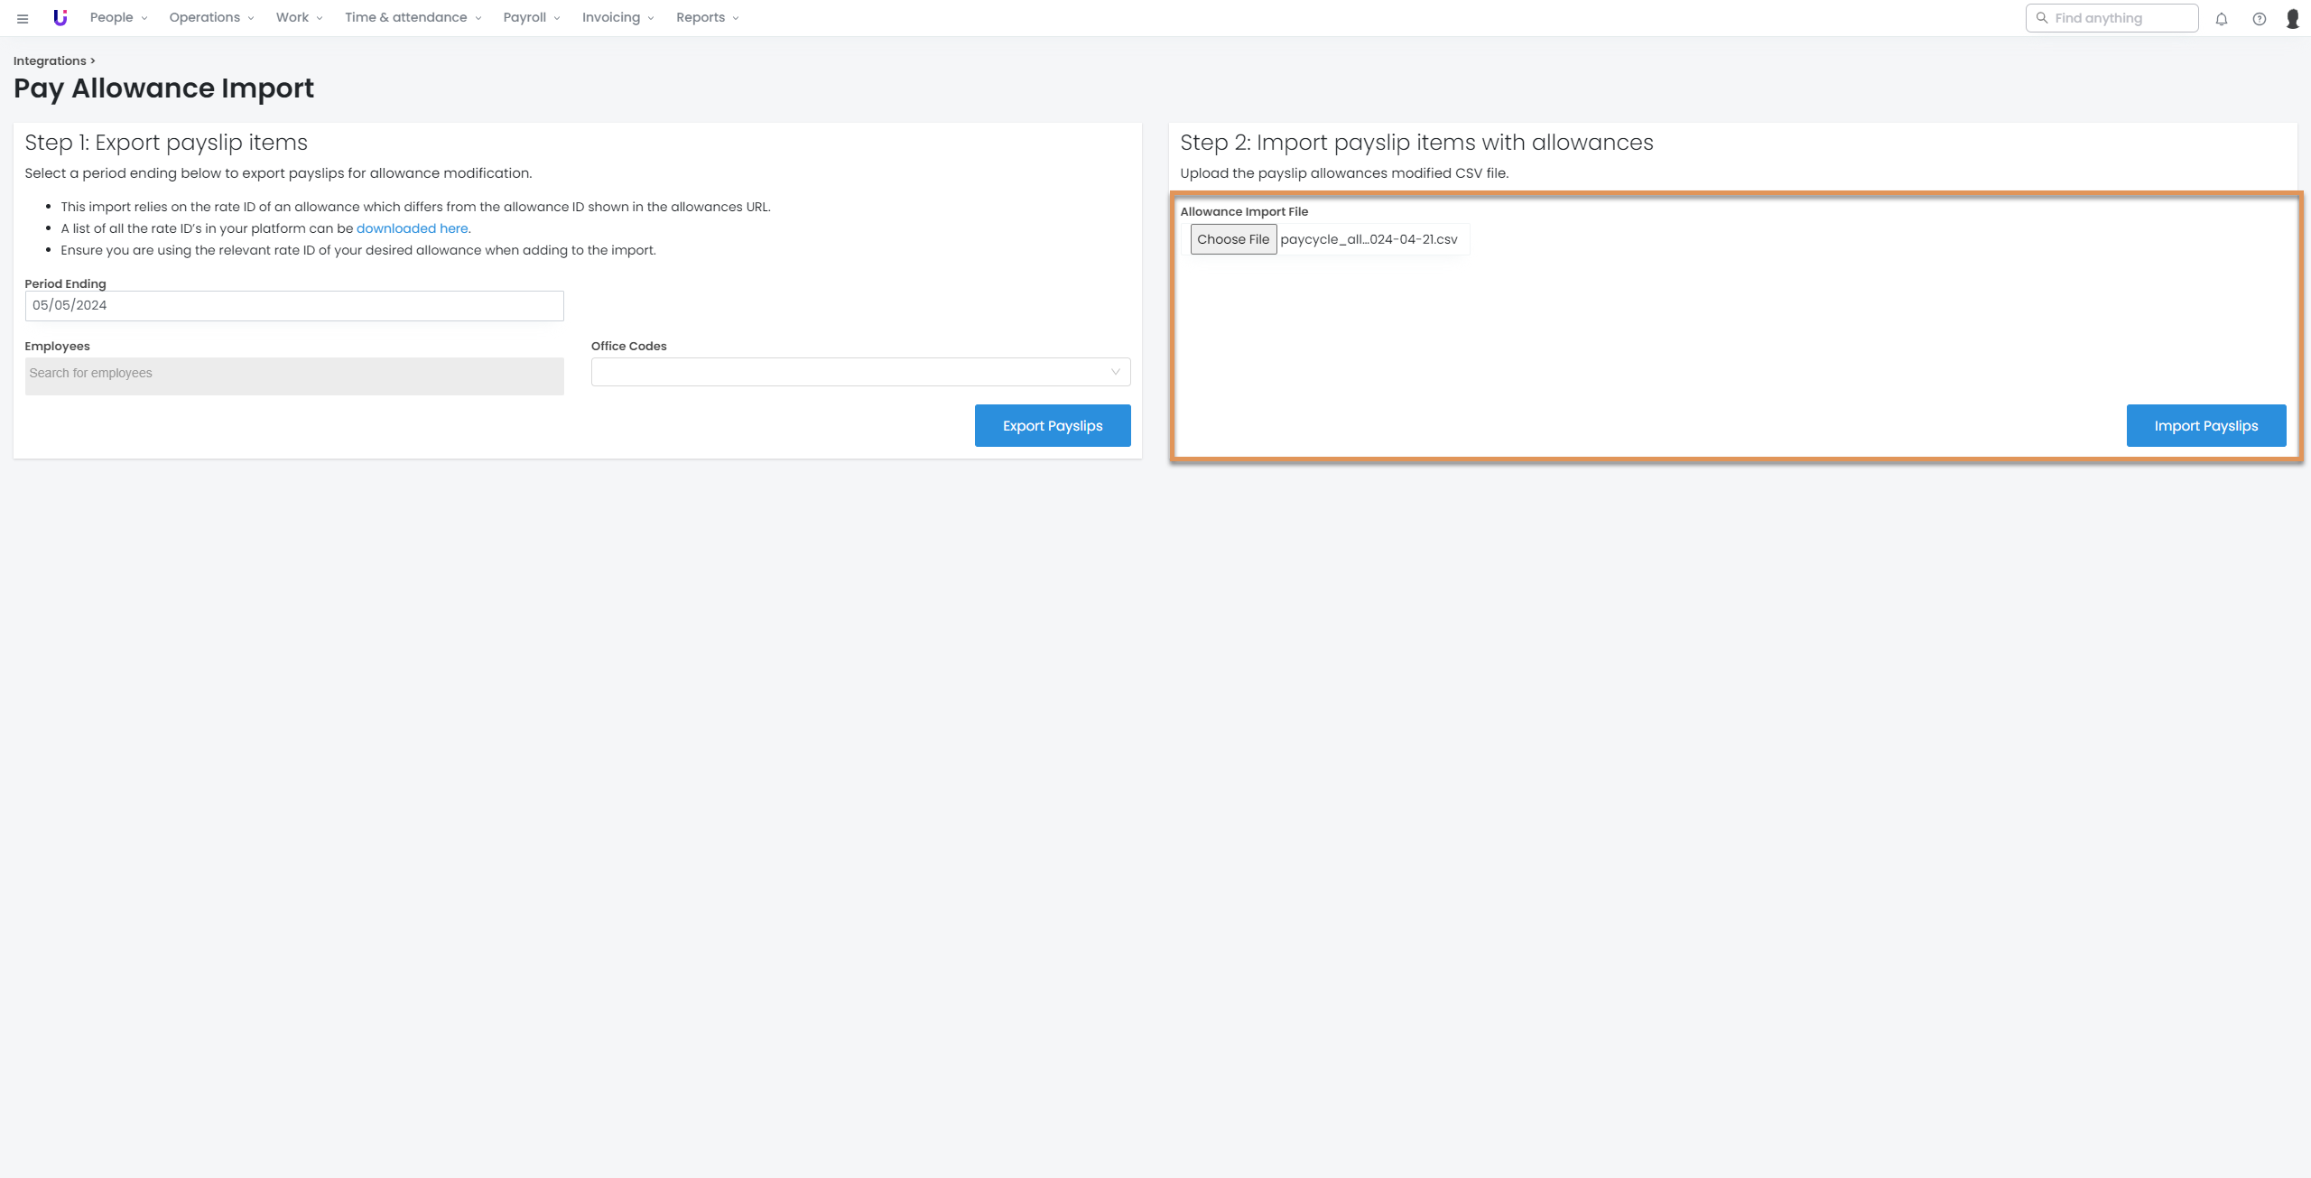This screenshot has width=2311, height=1178.
Task: Click the search magnifier icon
Action: [2042, 18]
